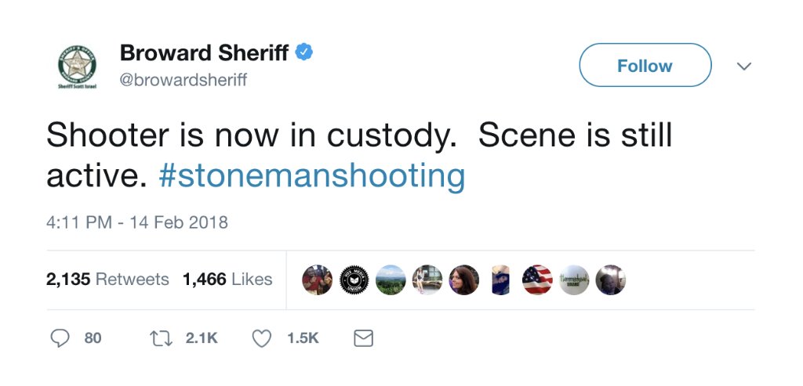View the 1,466 Likes list
Image resolution: width=803 pixels, height=386 pixels.
[227, 280]
